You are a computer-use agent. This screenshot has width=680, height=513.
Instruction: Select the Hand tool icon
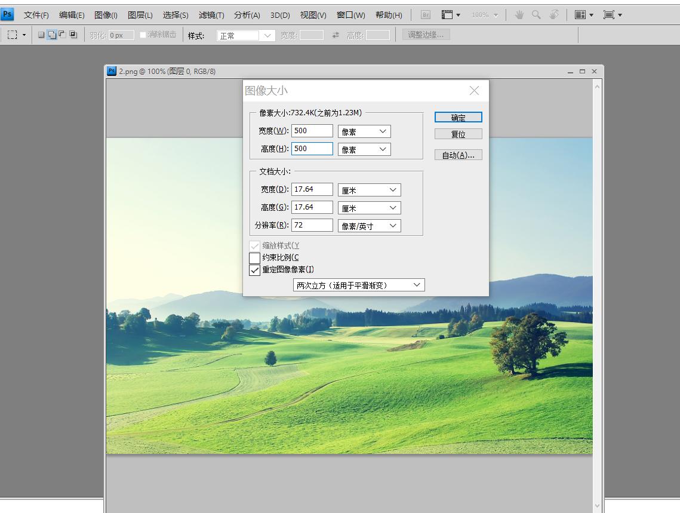pyautogui.click(x=519, y=15)
